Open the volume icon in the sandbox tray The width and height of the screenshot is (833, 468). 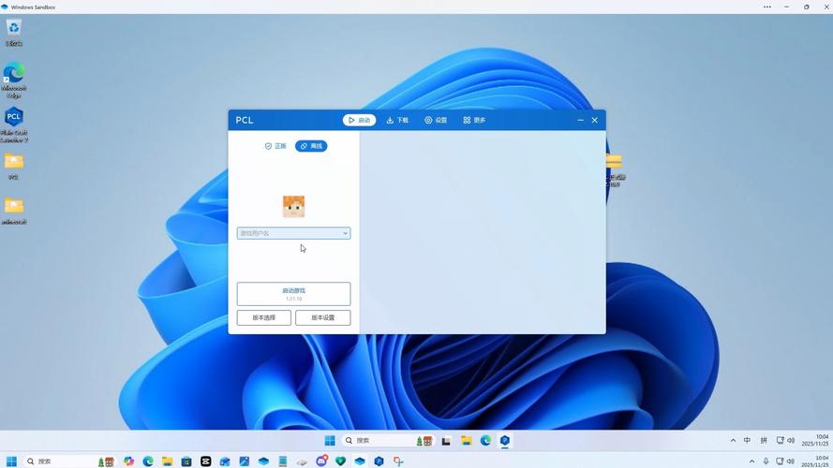(x=791, y=441)
